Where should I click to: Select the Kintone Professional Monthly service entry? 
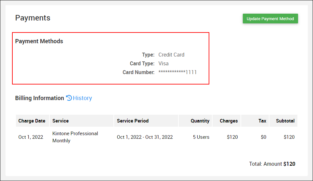click(75, 137)
